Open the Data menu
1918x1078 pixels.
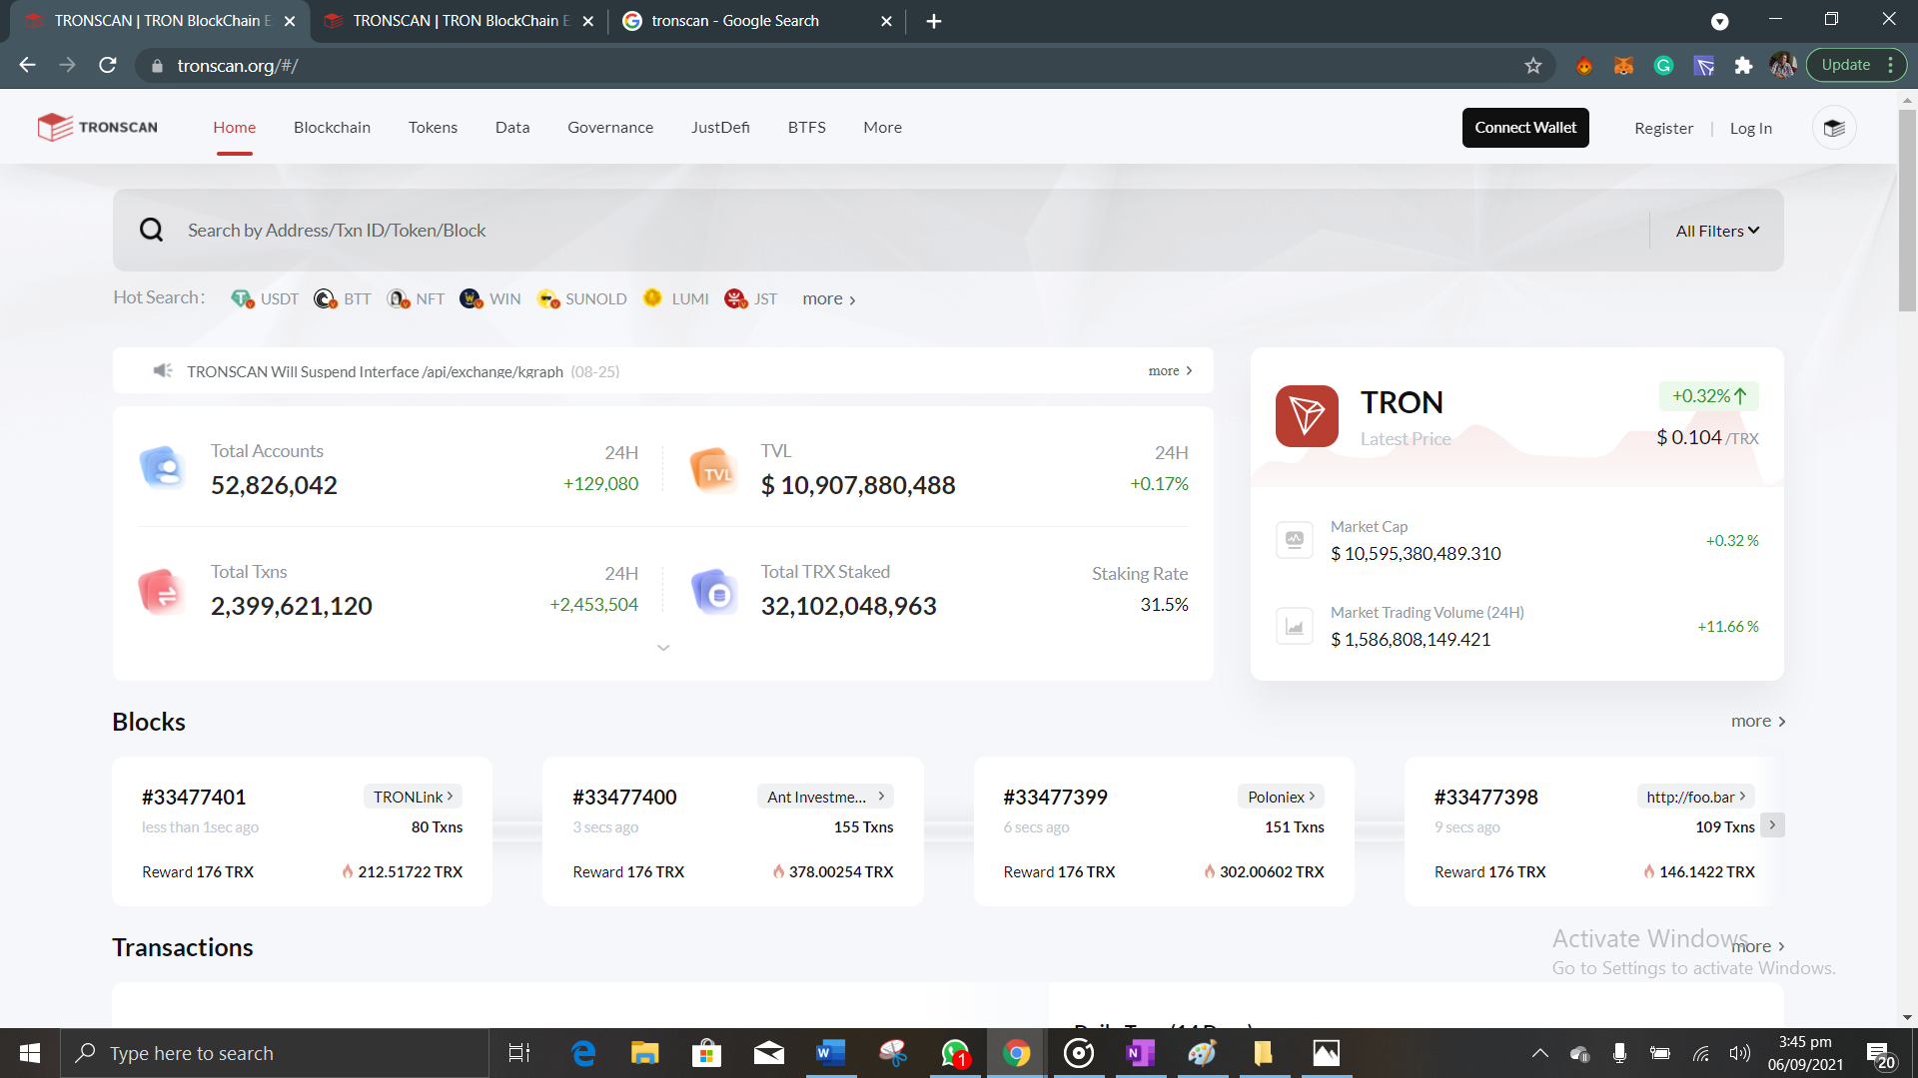(512, 127)
